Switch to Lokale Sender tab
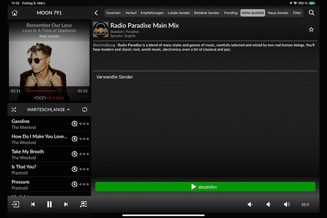Viewport: 327px width, 218px height. coord(179,13)
